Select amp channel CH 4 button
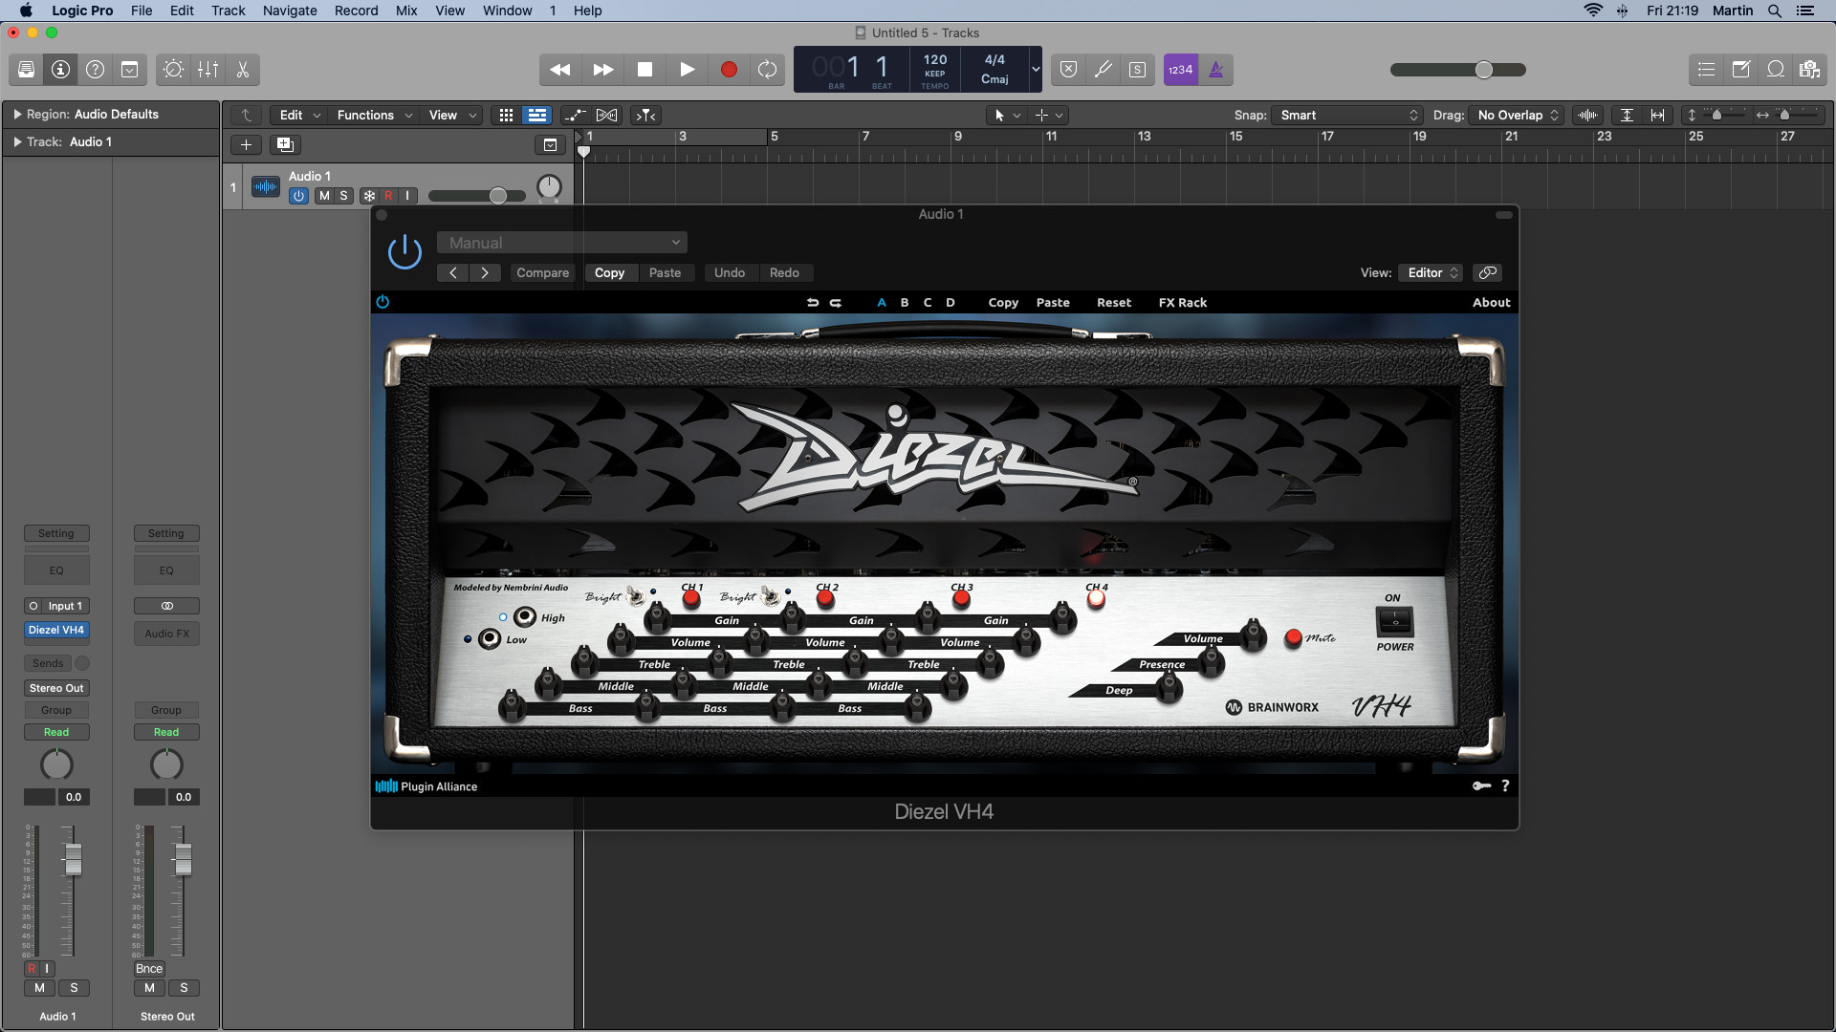 pyautogui.click(x=1096, y=598)
